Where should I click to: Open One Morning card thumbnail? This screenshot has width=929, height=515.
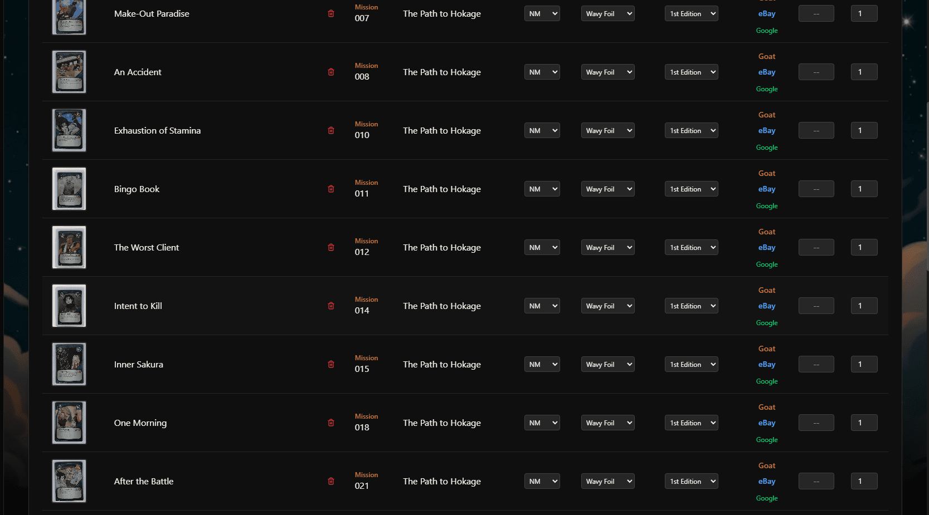pos(69,423)
